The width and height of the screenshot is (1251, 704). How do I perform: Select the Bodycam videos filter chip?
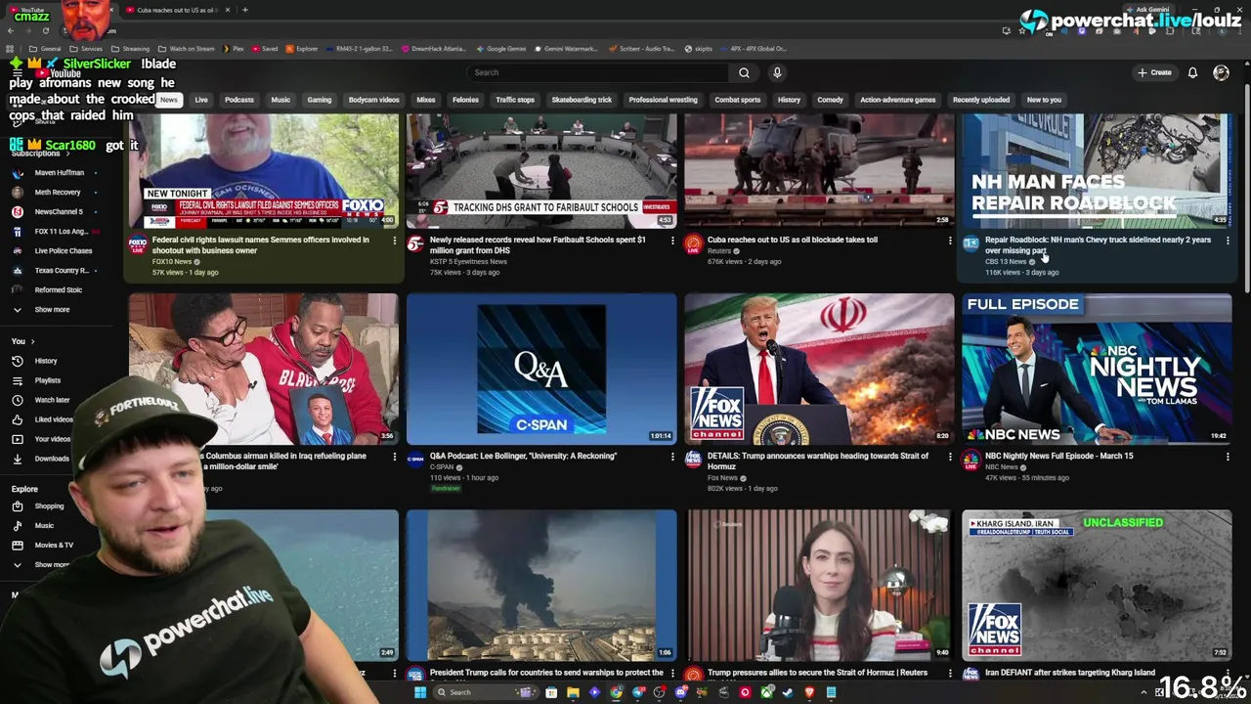click(373, 100)
